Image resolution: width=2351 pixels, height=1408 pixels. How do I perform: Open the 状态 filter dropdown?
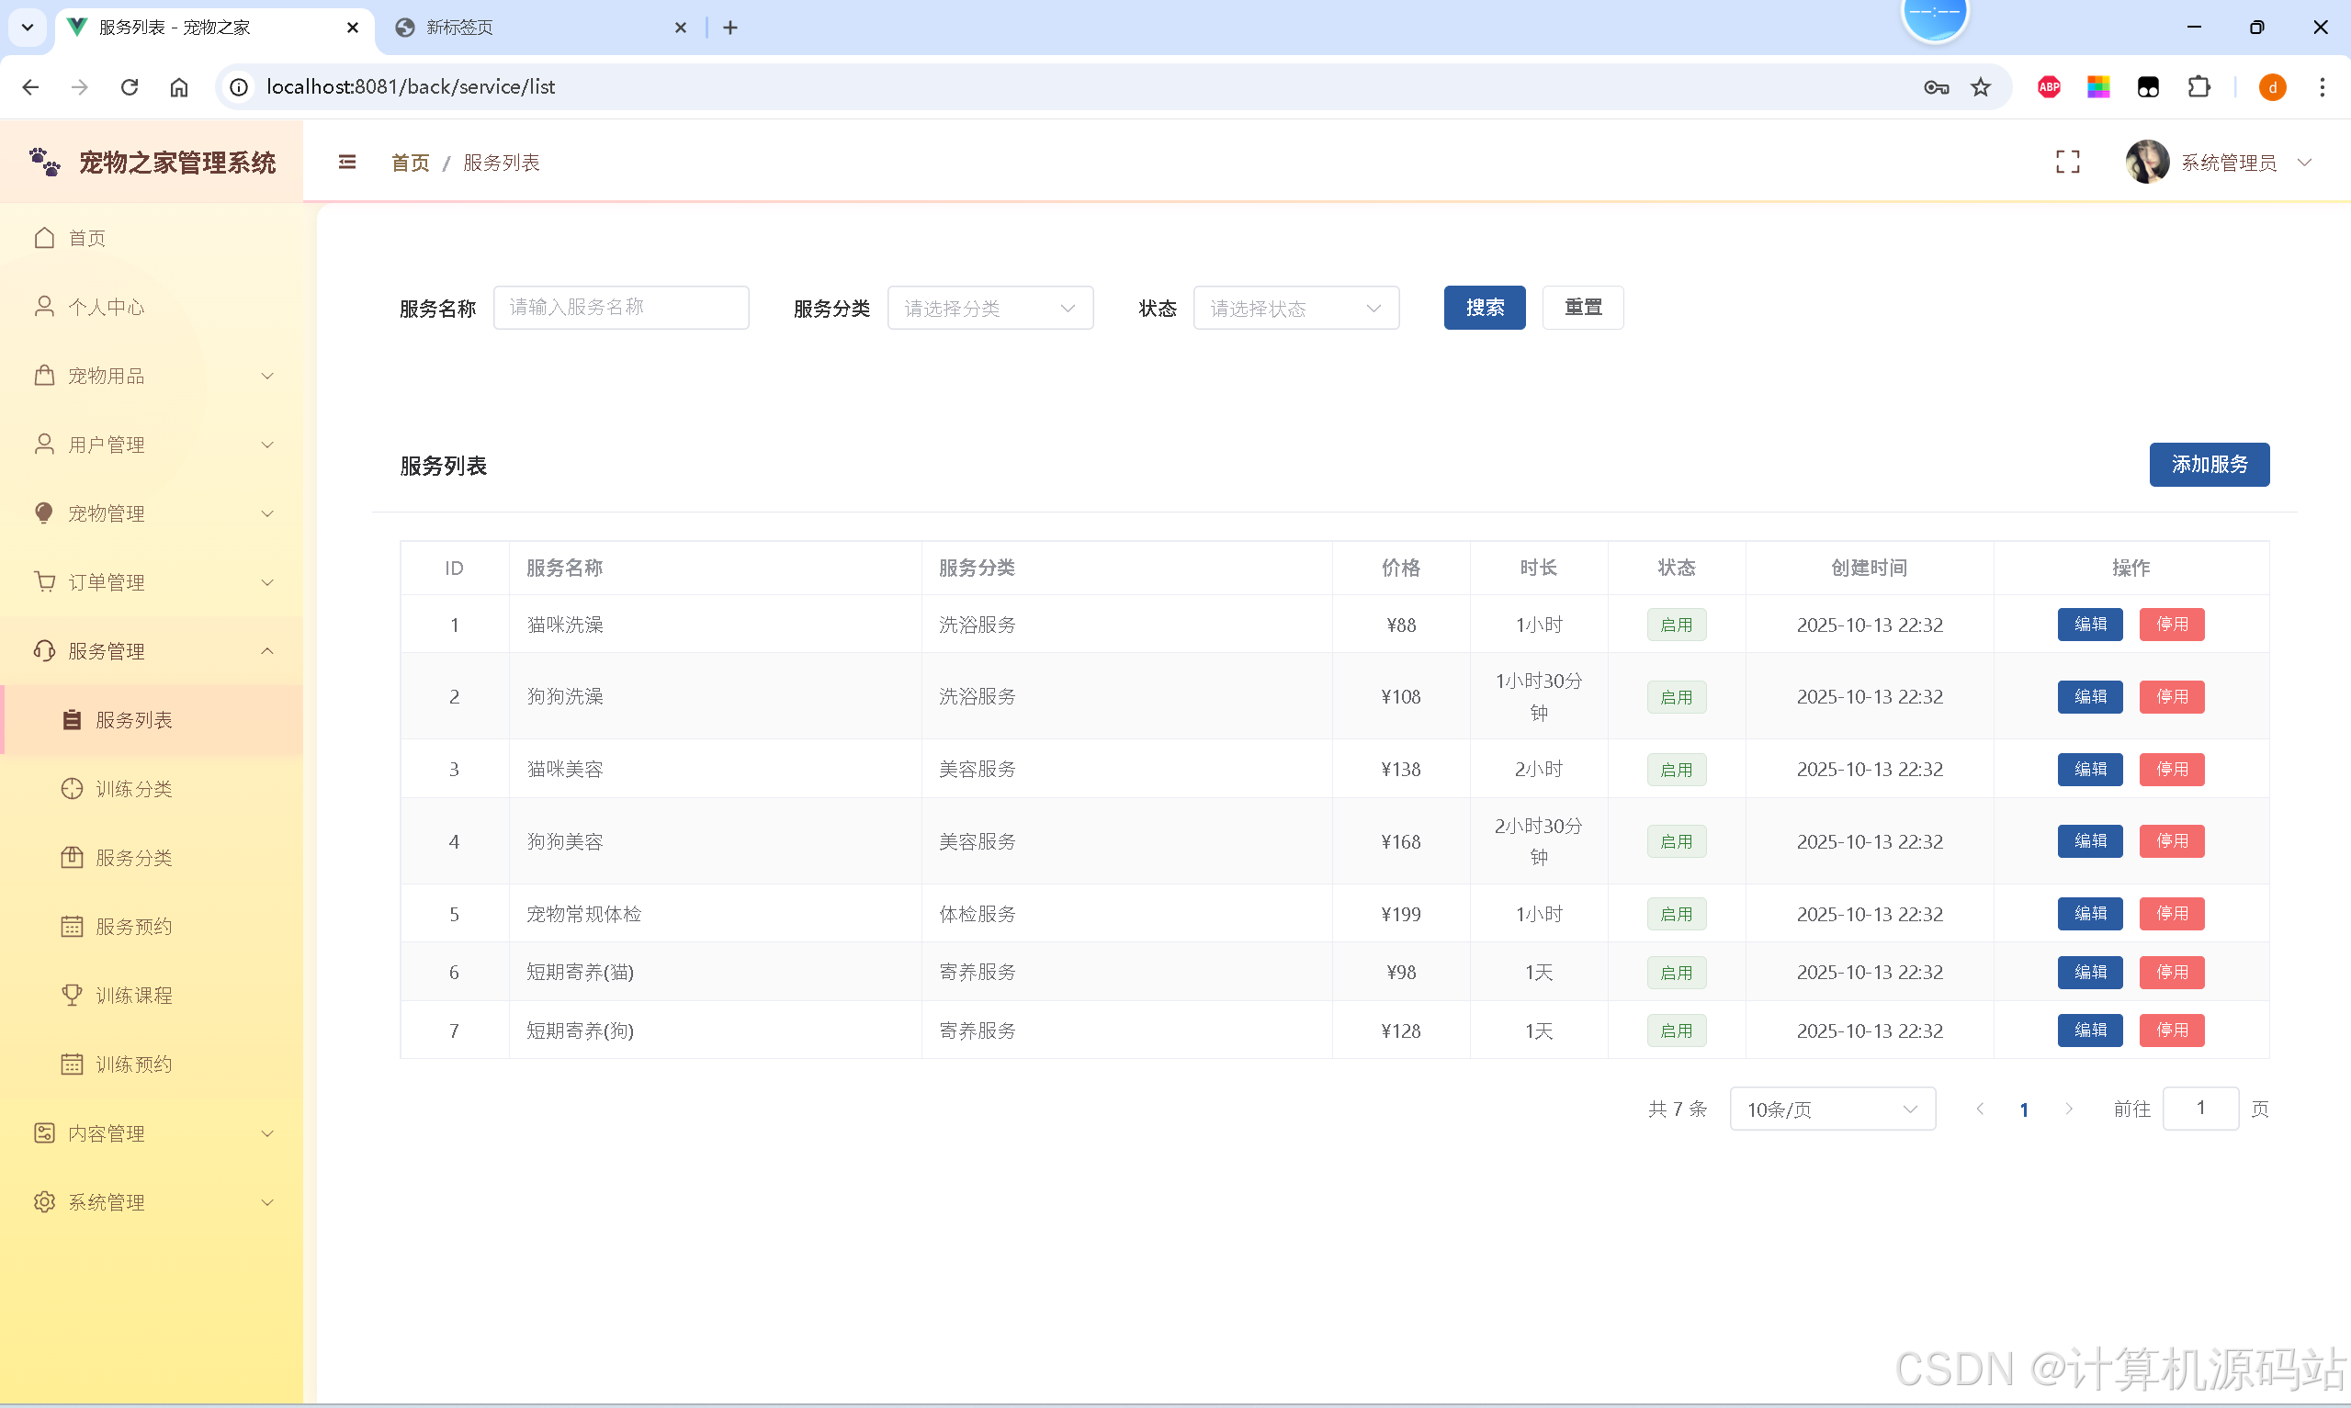[1295, 308]
